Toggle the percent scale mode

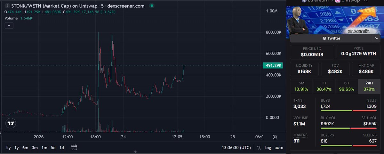(259, 148)
